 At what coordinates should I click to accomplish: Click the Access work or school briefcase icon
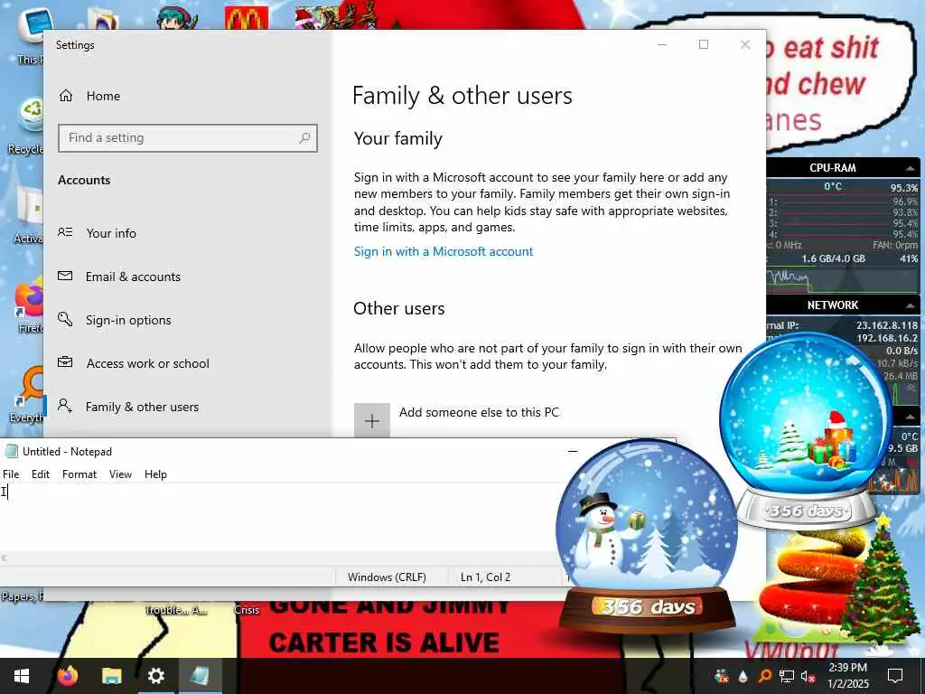coord(65,361)
